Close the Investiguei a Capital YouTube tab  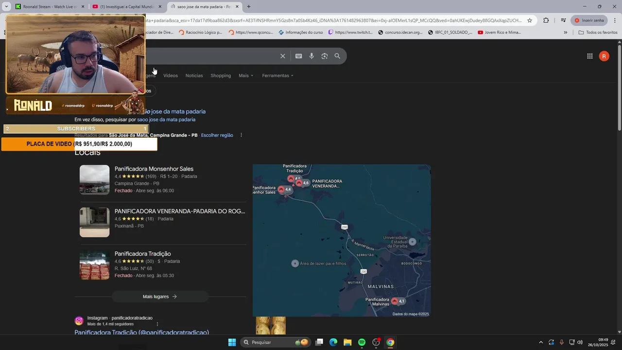[160, 7]
